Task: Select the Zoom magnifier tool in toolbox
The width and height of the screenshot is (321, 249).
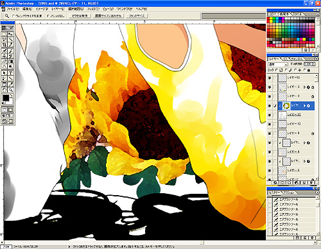Action: tap(11, 90)
